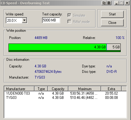
Task: Close the window with the X icon
Action: point(127,3)
